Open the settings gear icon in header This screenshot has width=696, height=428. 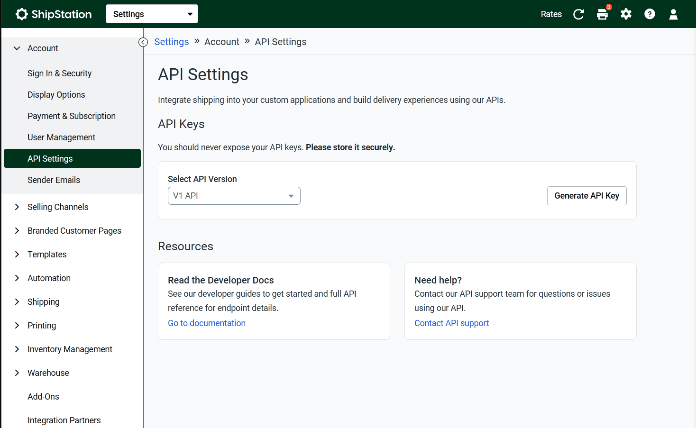pos(626,14)
